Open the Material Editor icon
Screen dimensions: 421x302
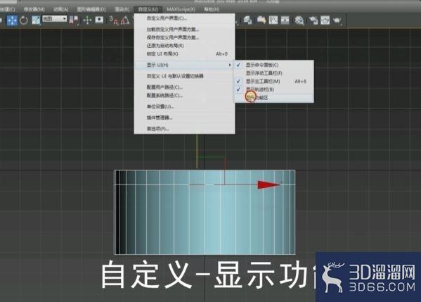(x=299, y=20)
